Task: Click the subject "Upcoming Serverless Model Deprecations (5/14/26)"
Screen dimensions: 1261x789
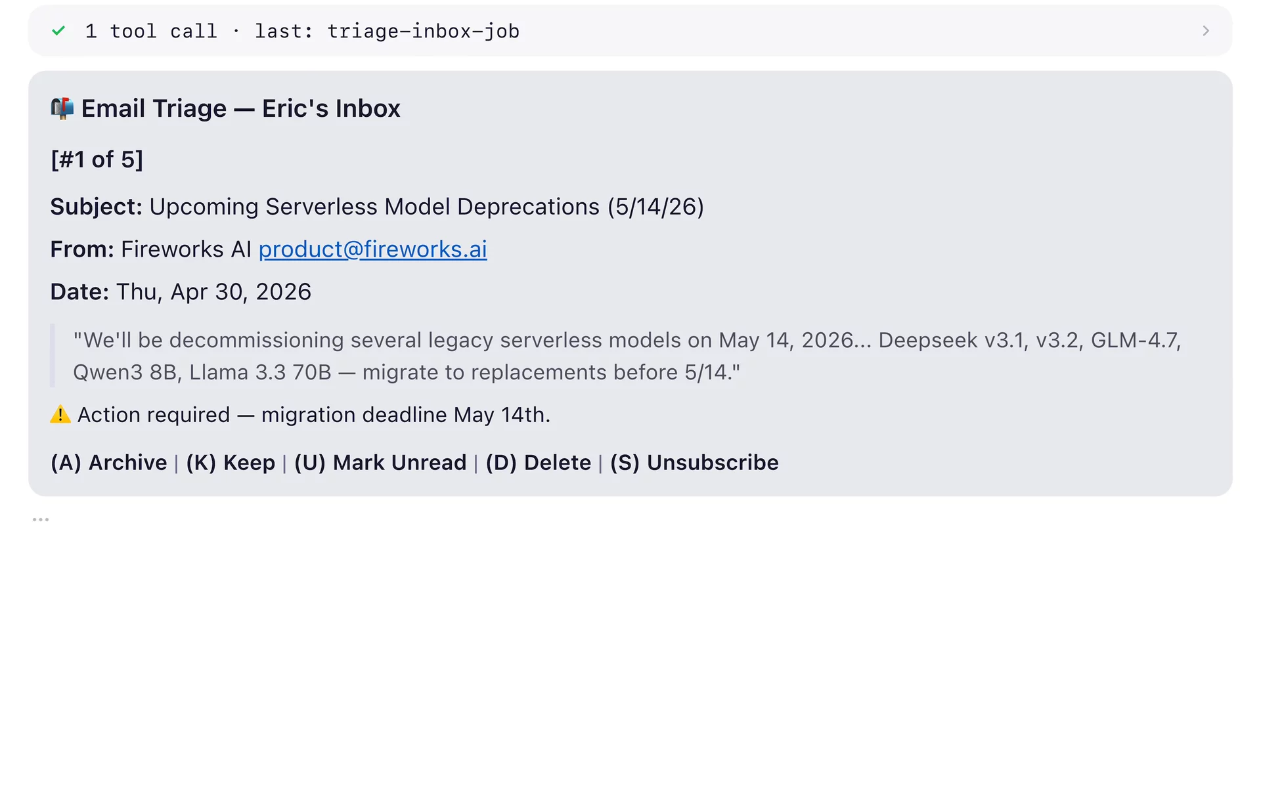Action: [426, 207]
